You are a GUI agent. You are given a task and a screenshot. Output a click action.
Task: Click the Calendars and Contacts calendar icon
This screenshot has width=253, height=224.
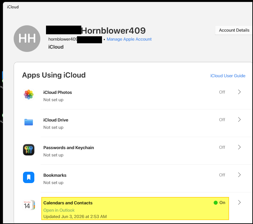pyautogui.click(x=29, y=205)
